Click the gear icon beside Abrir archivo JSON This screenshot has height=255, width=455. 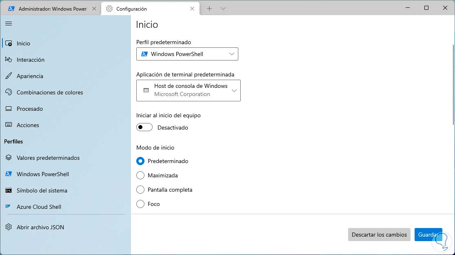click(9, 227)
